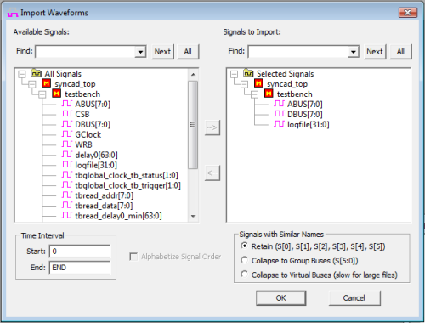Open the Signals to Import Find dropdown
Screen dimensions: 425x323
tap(353, 52)
